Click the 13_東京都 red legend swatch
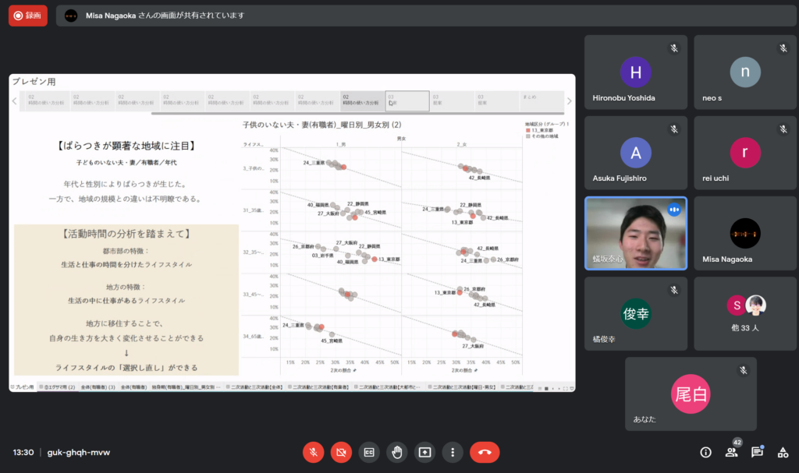 coord(527,130)
